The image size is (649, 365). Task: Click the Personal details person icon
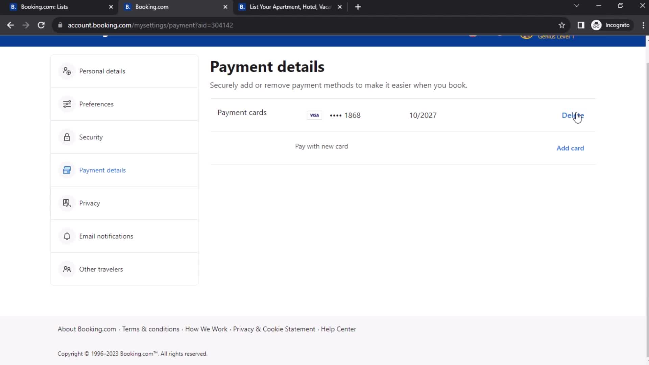coord(67,71)
